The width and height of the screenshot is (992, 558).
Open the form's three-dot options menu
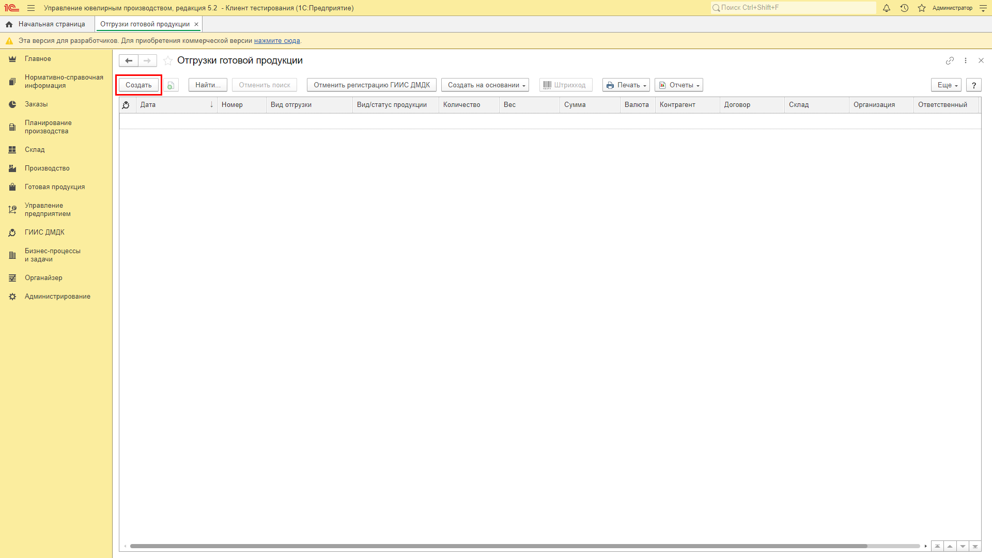click(966, 60)
